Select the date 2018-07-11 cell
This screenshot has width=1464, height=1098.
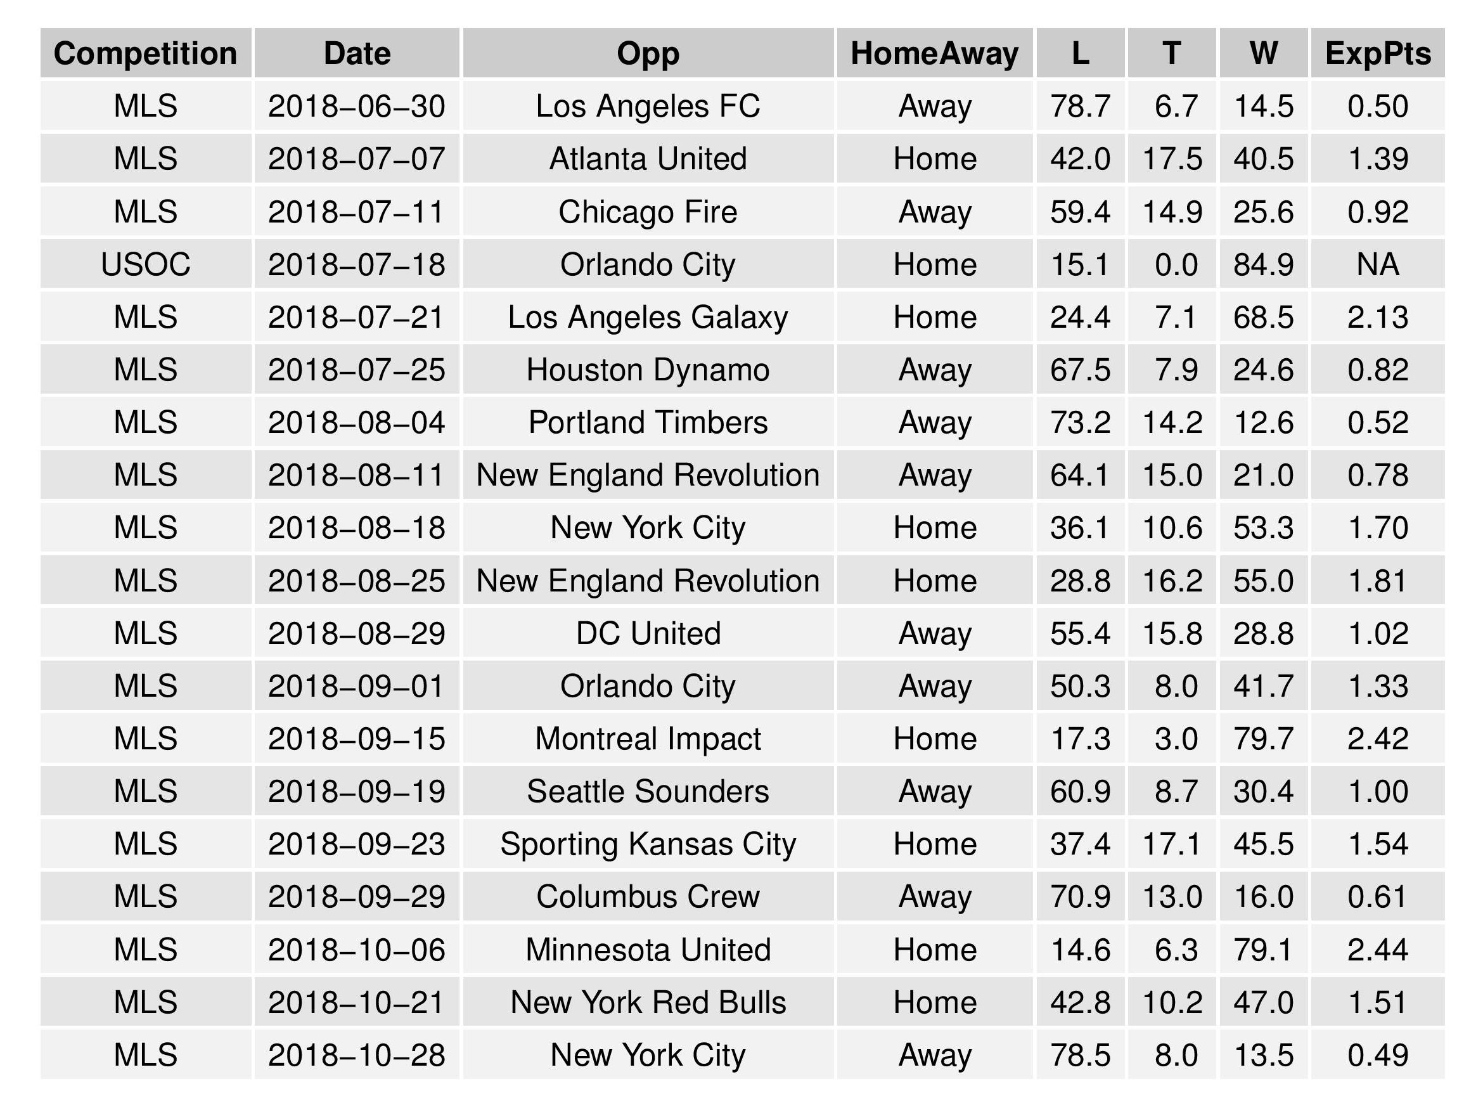(357, 212)
